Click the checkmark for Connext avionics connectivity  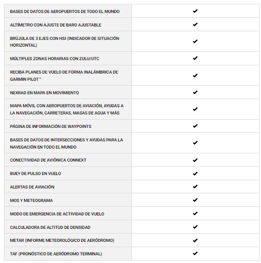point(195,160)
